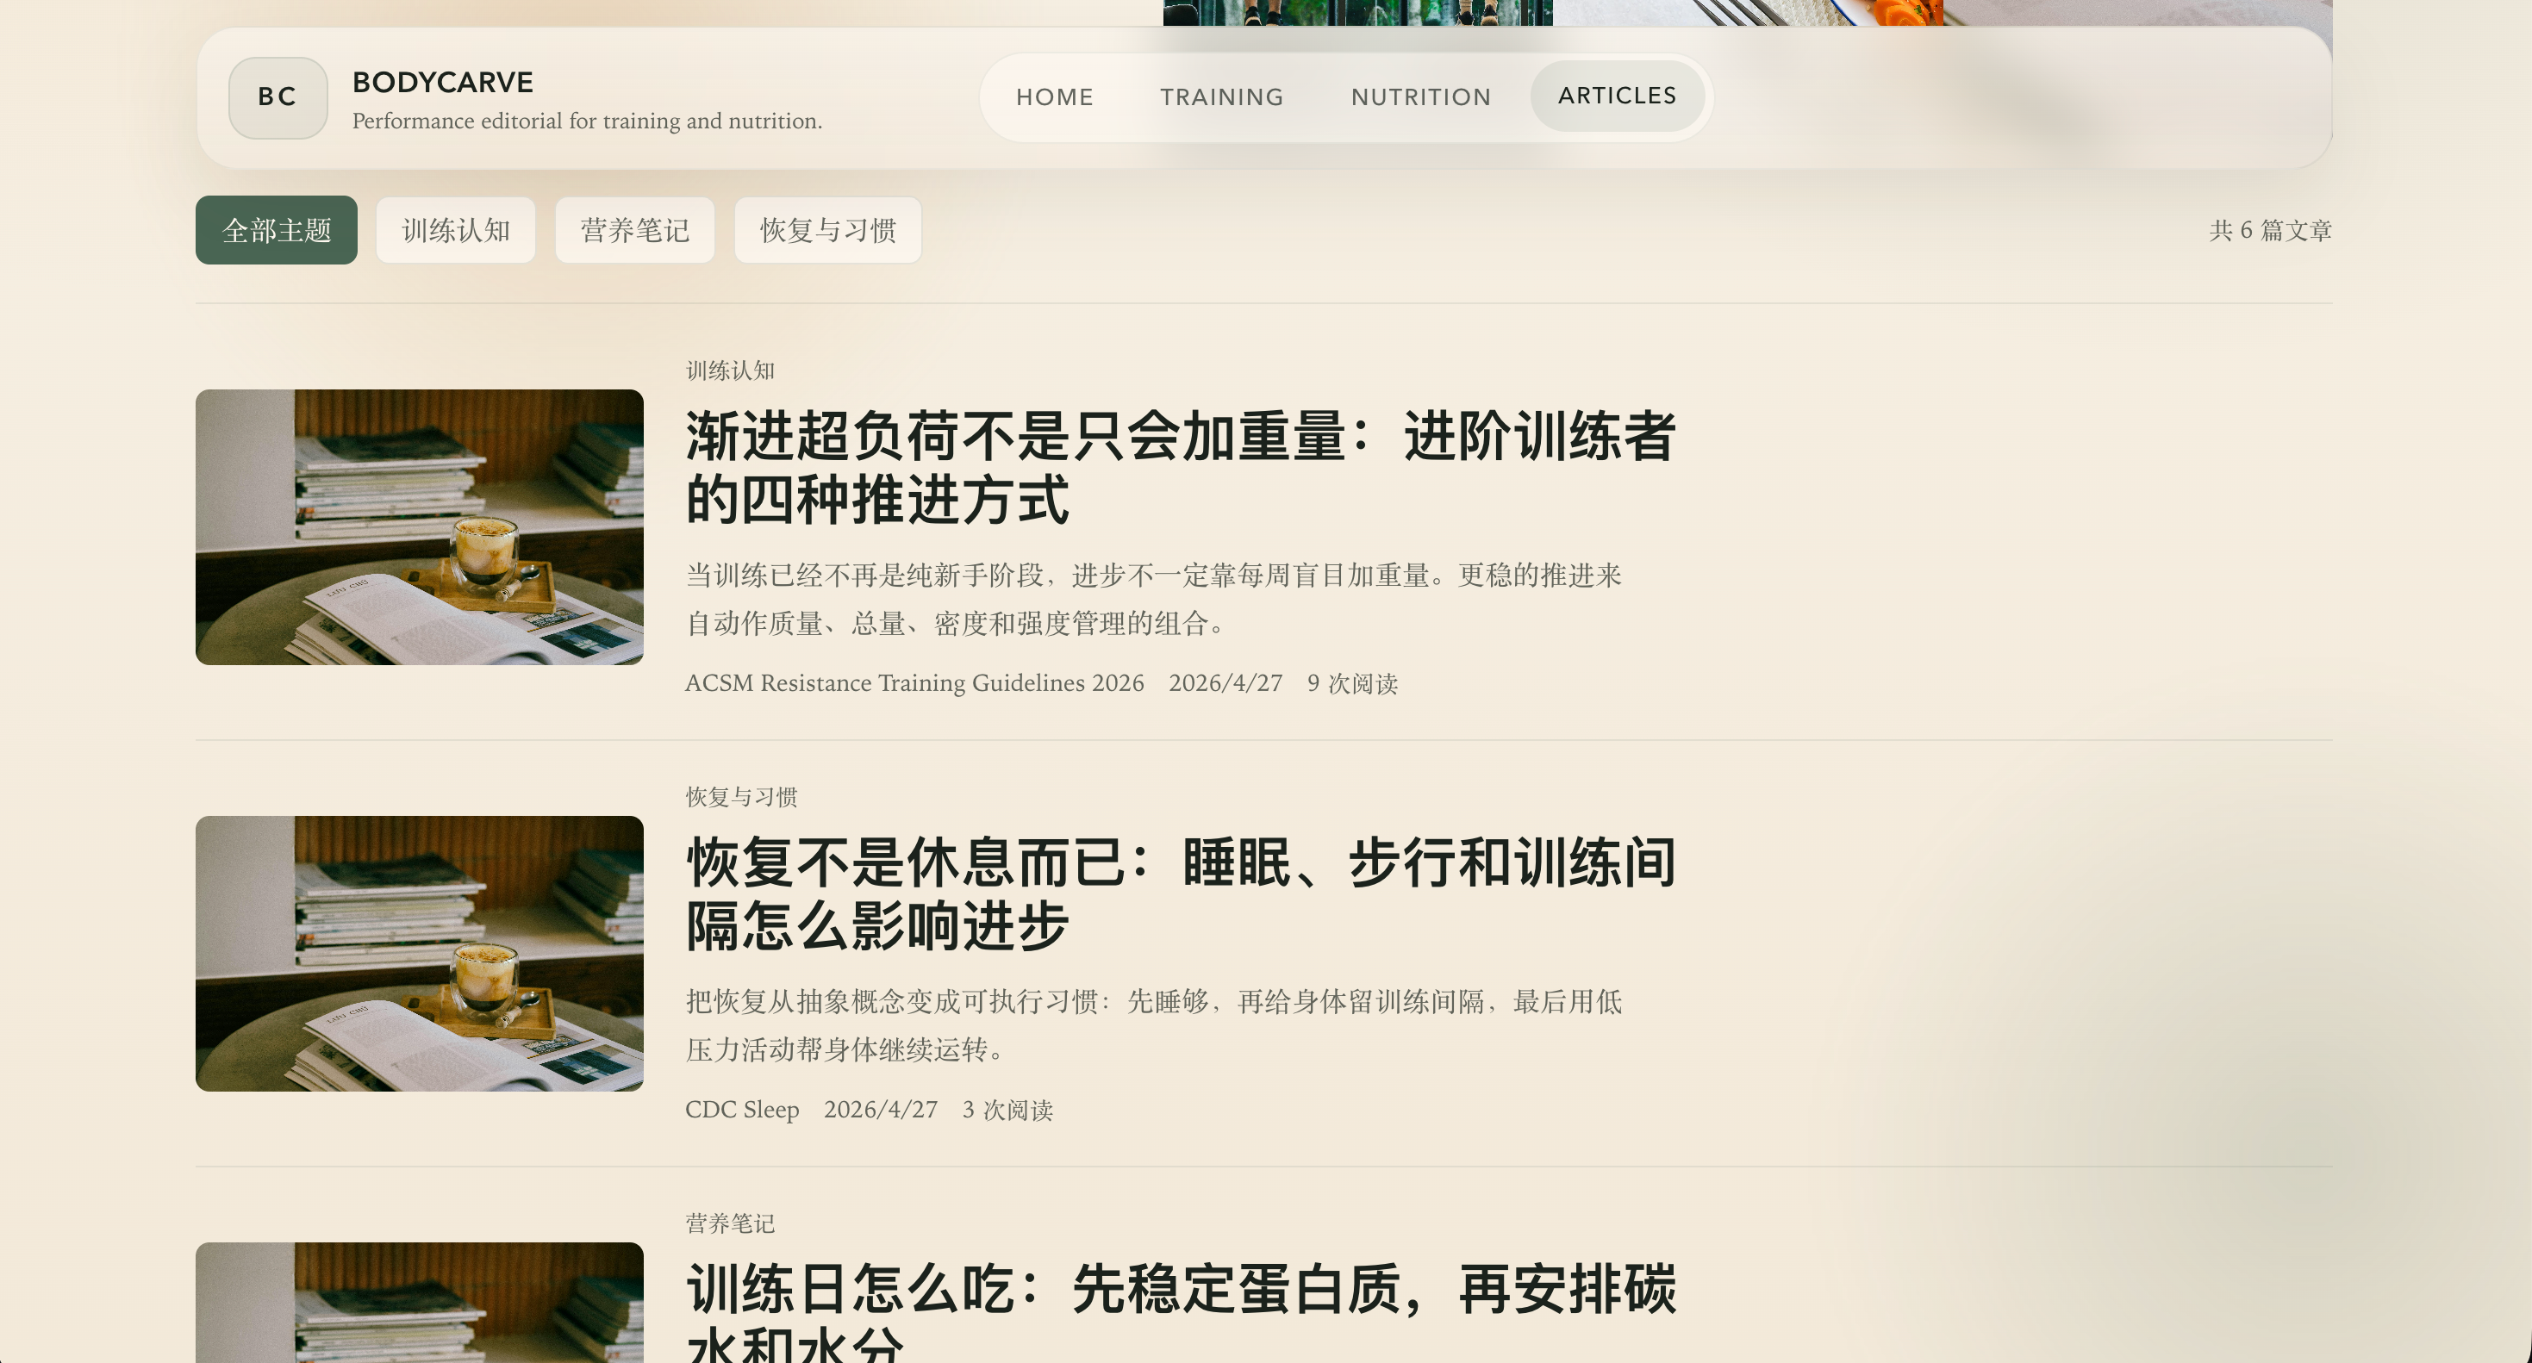Click ACSM Resistance Training Guidelines 2026 source
Screen dimensions: 2532x1363
pos(914,683)
